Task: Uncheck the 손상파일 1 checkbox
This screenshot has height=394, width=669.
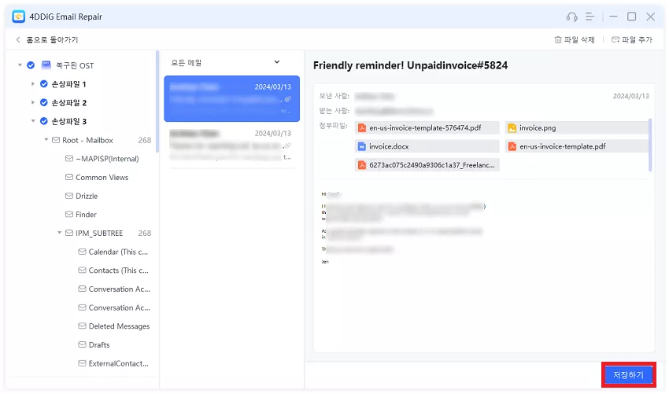Action: tap(43, 84)
